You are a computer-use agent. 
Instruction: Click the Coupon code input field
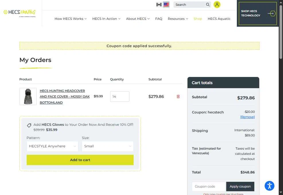point(209,186)
